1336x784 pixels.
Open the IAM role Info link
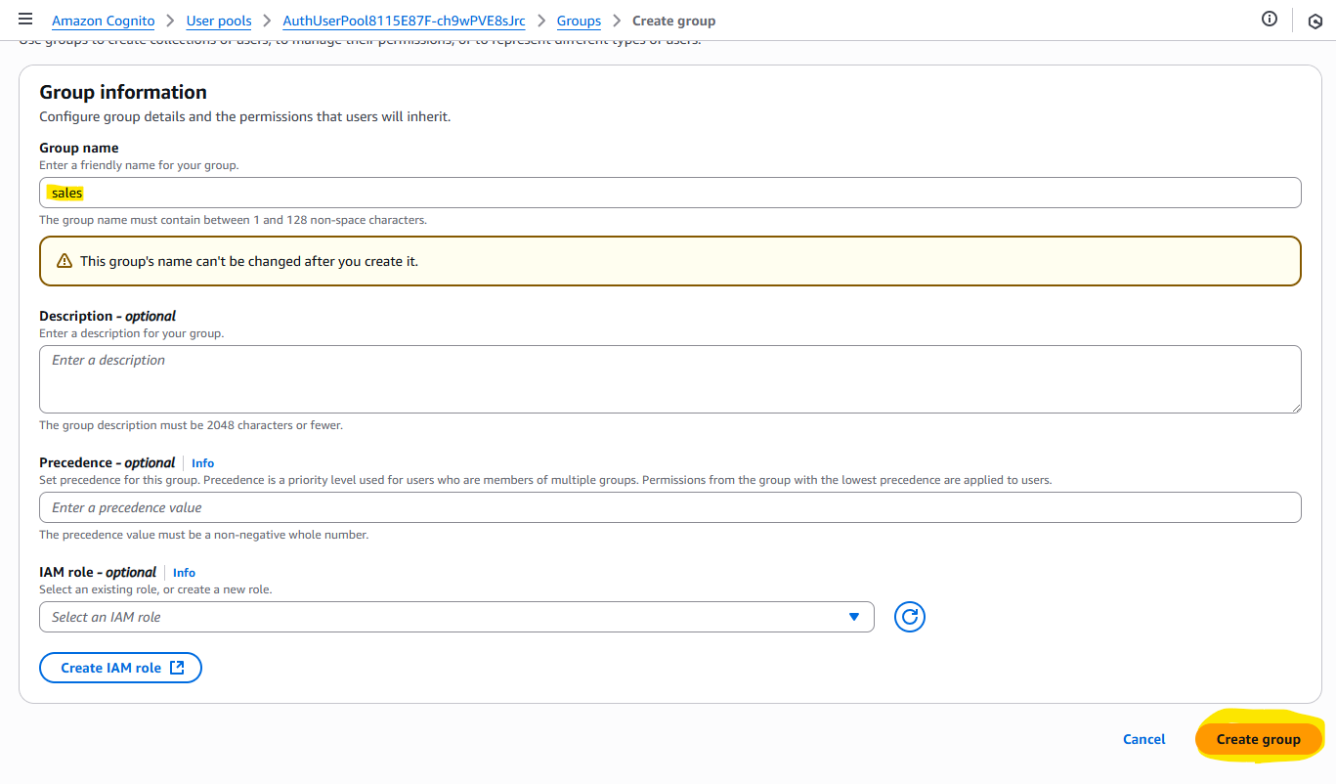click(184, 573)
